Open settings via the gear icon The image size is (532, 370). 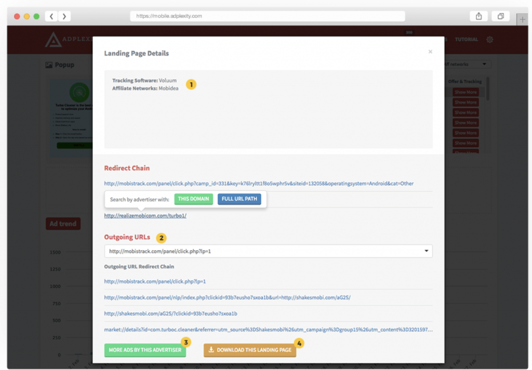(489, 40)
